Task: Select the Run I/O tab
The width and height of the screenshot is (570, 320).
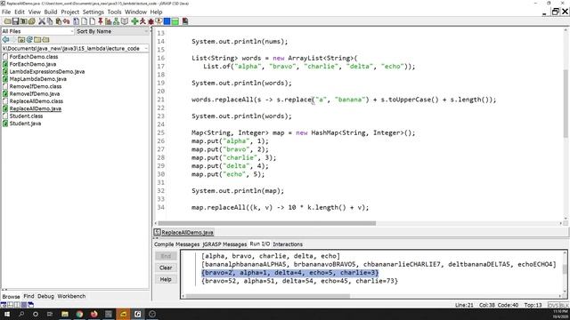Action: (x=259, y=244)
